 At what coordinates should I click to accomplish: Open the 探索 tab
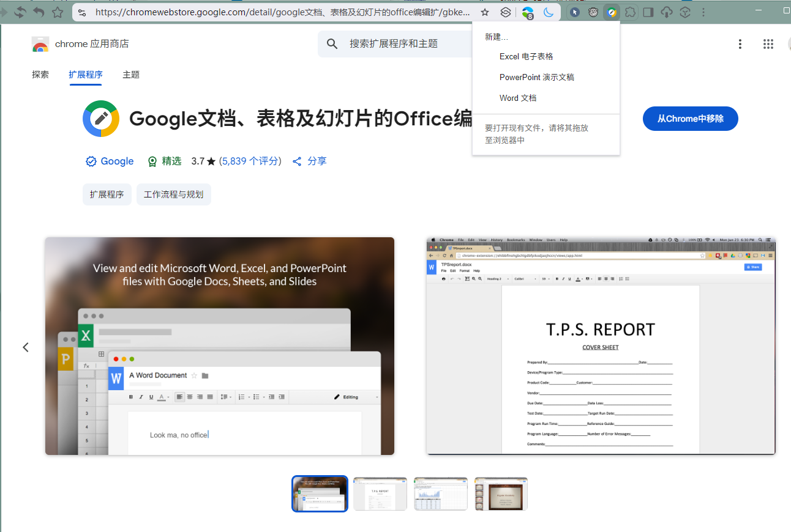pyautogui.click(x=40, y=75)
